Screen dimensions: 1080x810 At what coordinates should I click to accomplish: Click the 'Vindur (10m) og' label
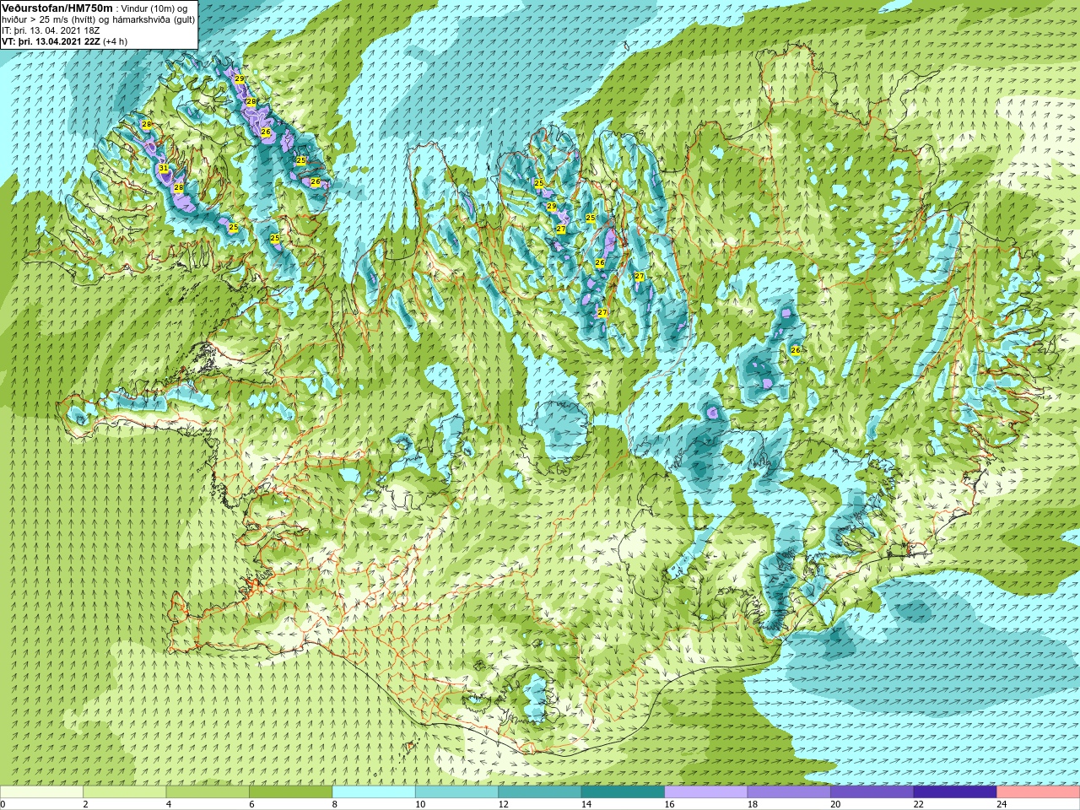pyautogui.click(x=154, y=8)
